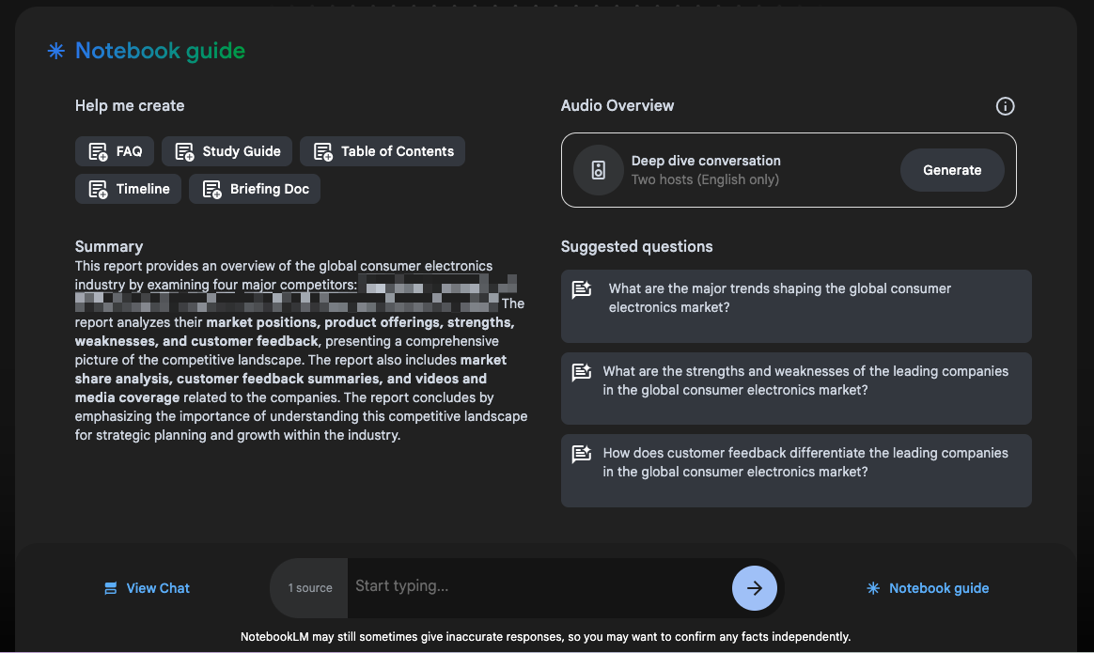The height and width of the screenshot is (653, 1094).
Task: Click the Study Guide note icon
Action: (184, 151)
